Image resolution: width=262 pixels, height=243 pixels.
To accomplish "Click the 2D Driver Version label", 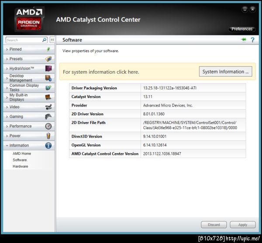I will 87,114.
